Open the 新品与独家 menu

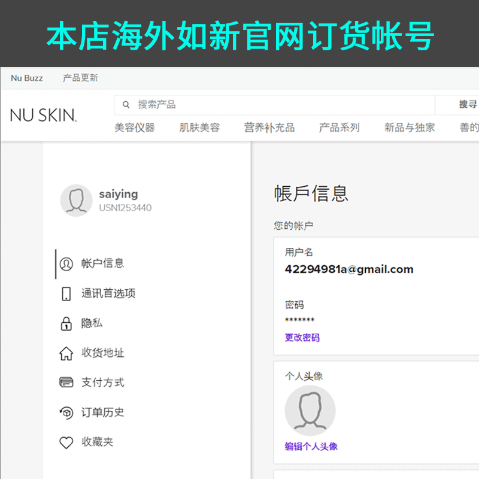[x=410, y=128]
